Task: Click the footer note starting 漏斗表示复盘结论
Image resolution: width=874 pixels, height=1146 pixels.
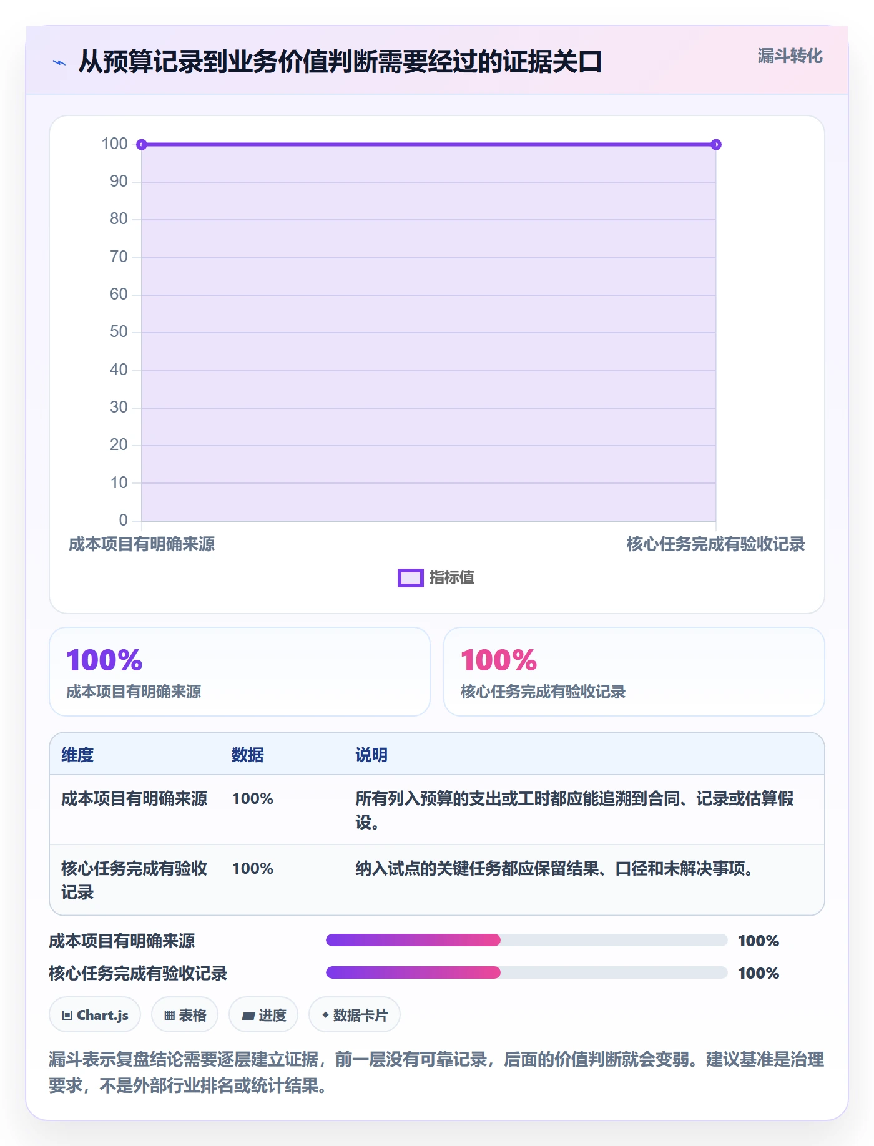Action: pos(436,1072)
